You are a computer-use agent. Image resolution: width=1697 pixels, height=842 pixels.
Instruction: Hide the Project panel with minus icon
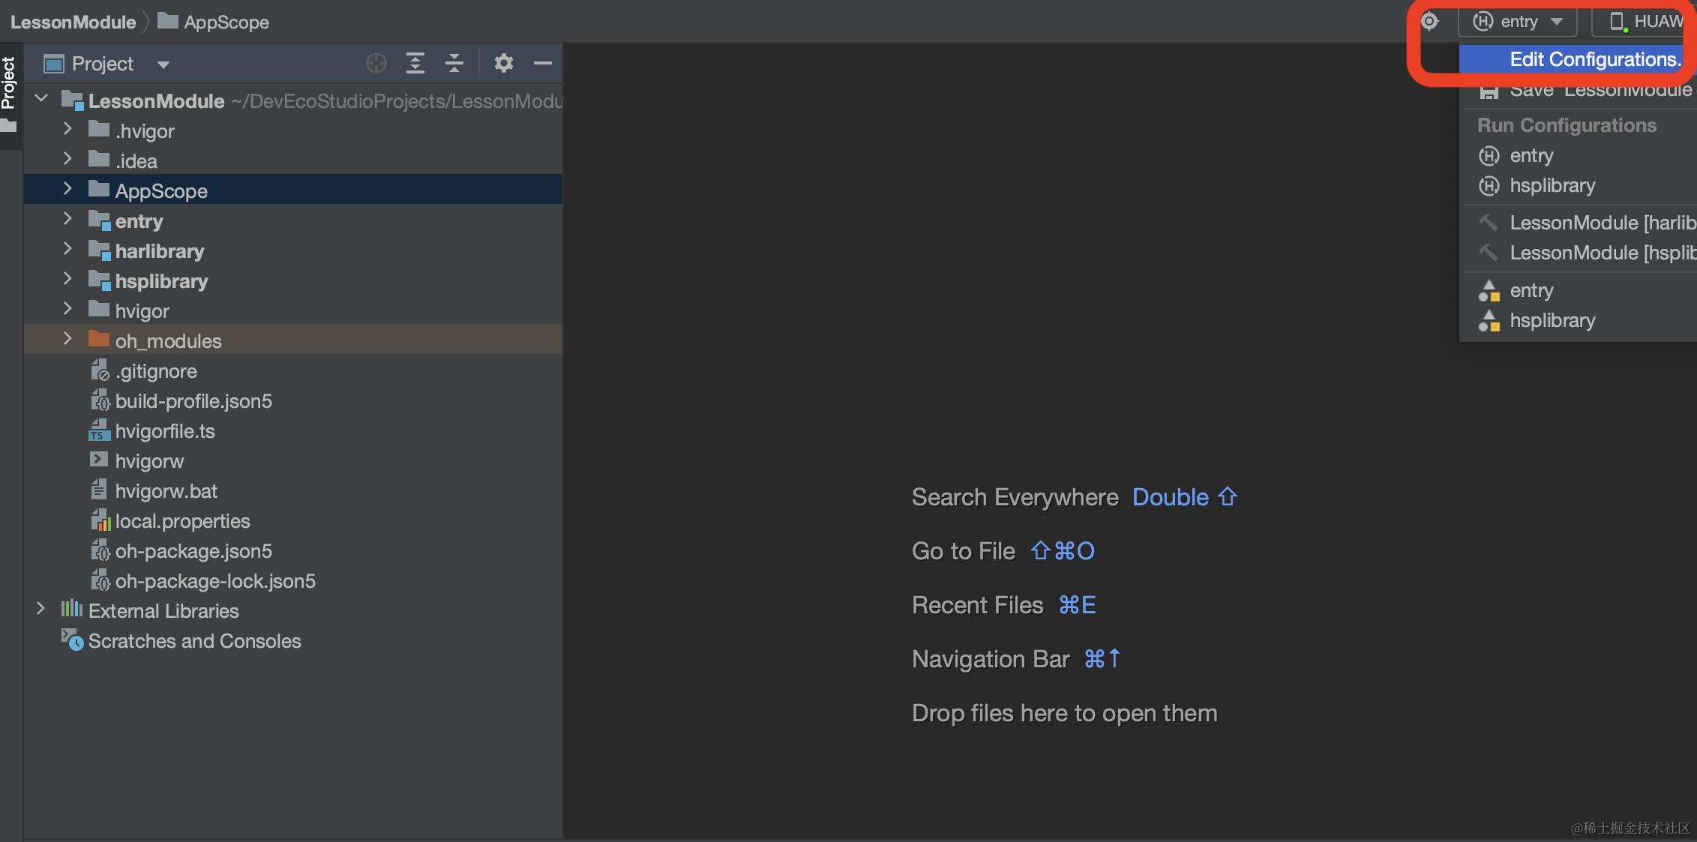coord(542,64)
